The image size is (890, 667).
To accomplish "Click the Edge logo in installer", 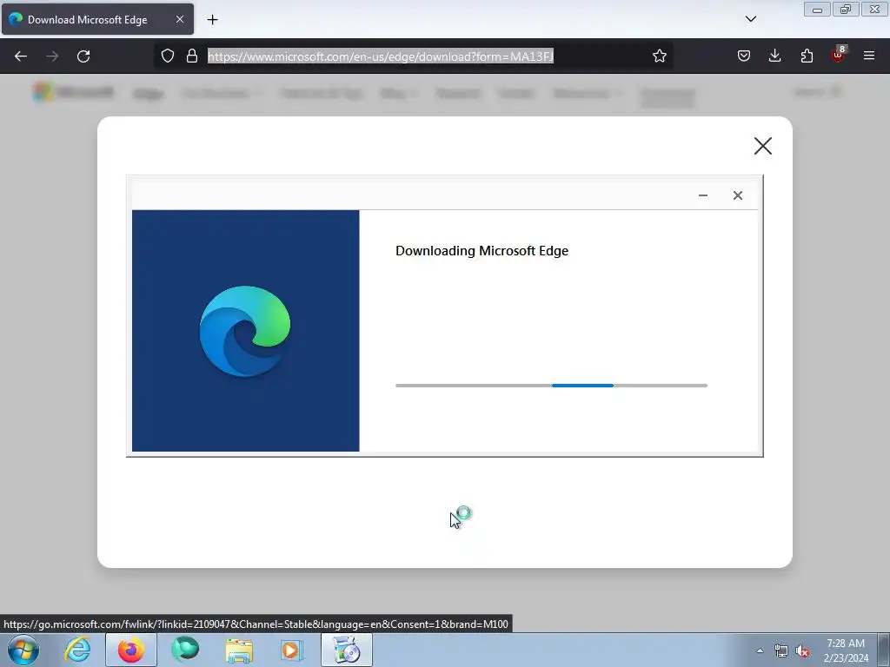I will click(x=244, y=331).
